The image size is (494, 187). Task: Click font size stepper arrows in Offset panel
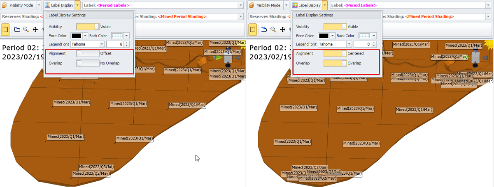click(126, 44)
